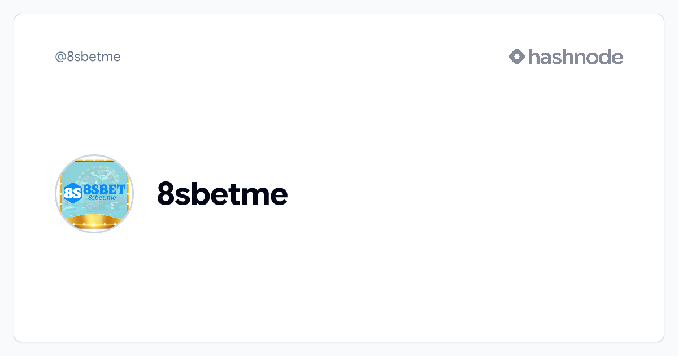Click the horizontal divider under the header
This screenshot has width=678, height=356.
(339, 79)
